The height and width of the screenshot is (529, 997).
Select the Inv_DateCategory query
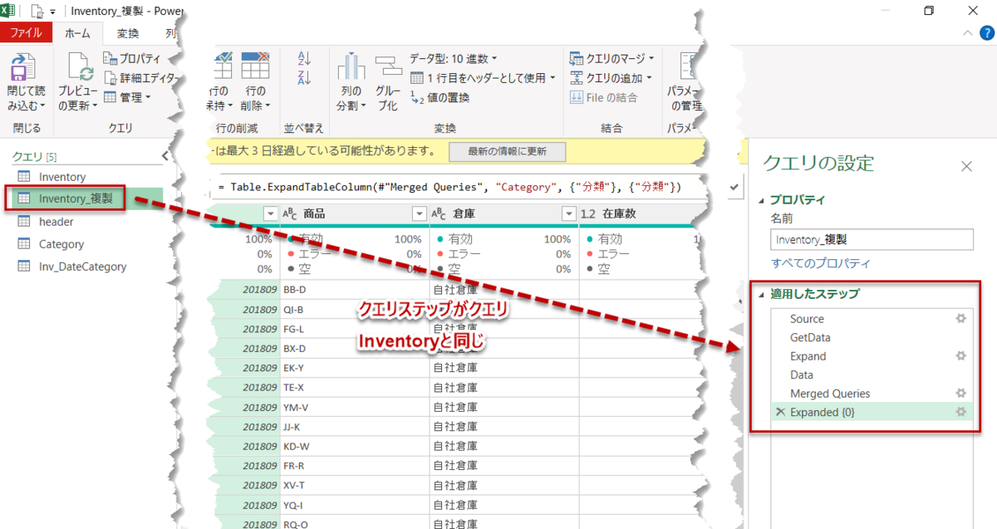(83, 267)
